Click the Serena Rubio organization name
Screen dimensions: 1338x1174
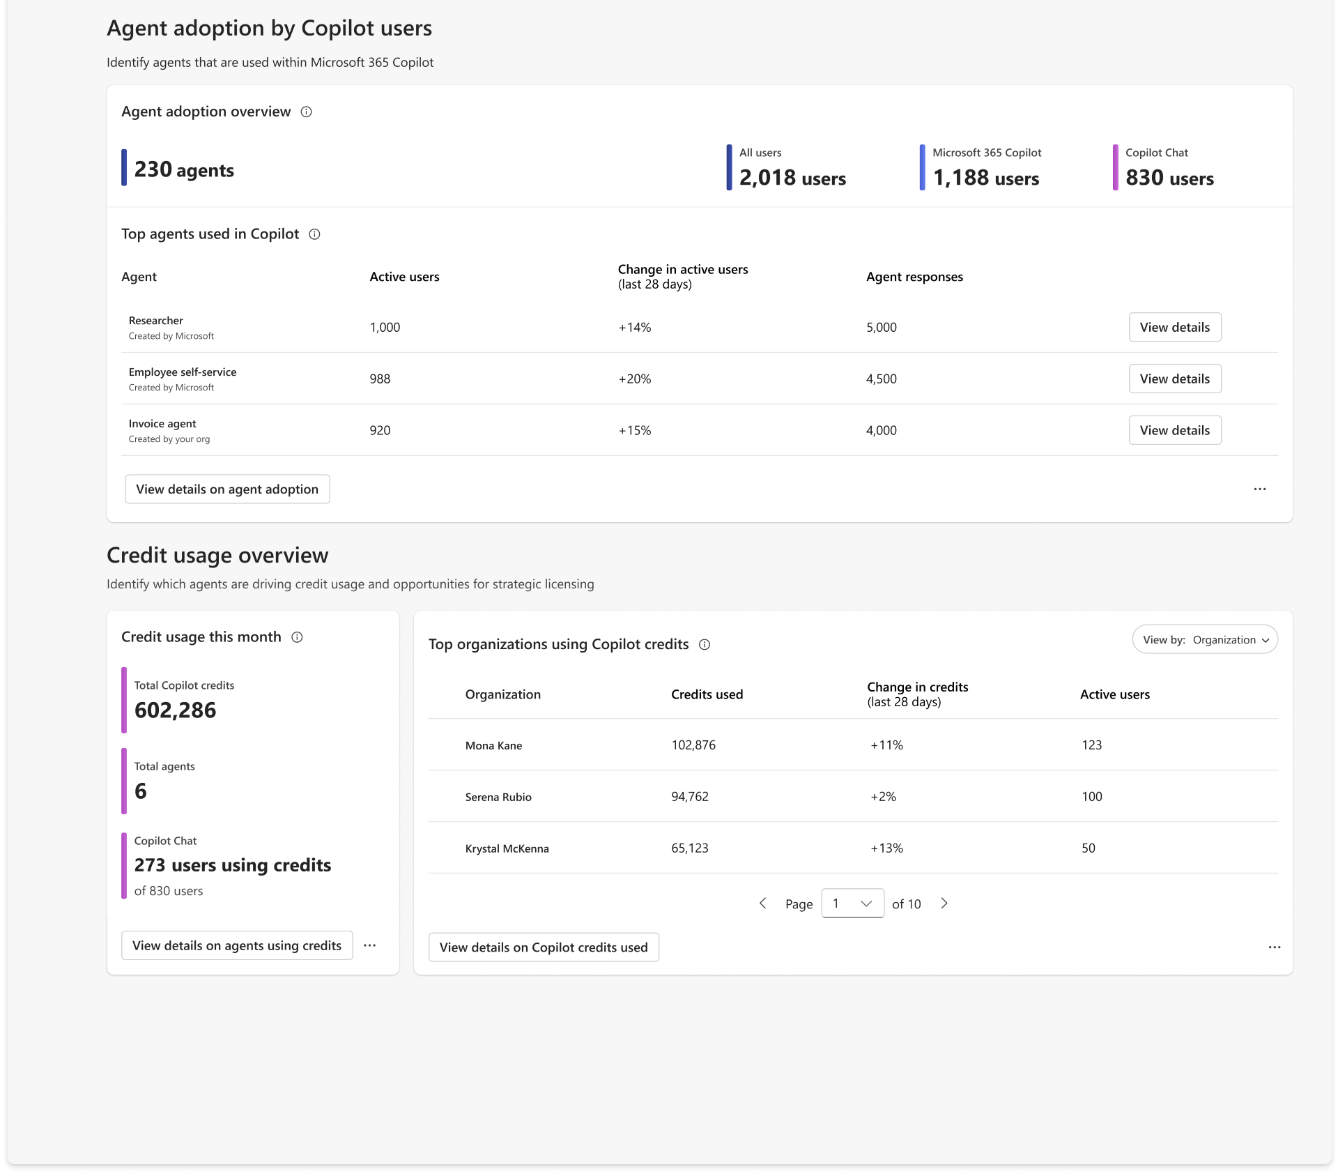pos(498,798)
